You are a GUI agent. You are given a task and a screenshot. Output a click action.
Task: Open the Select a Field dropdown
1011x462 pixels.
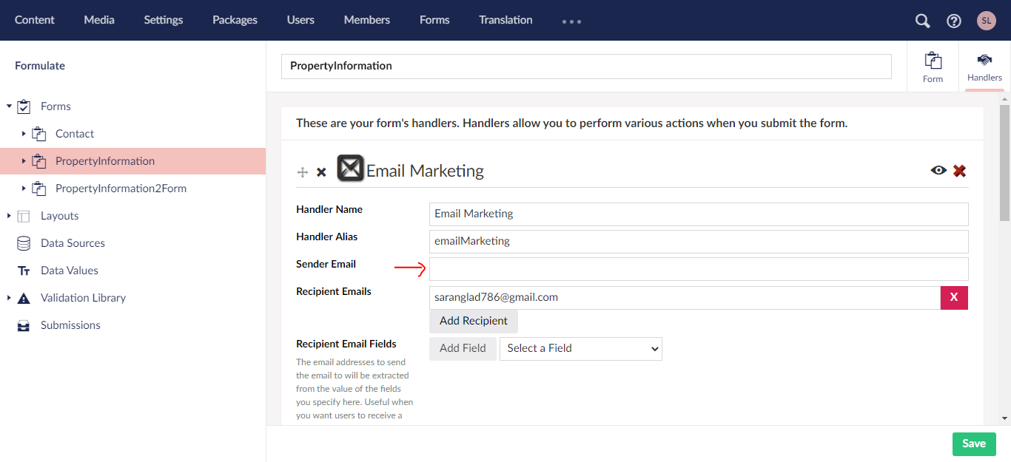click(581, 348)
